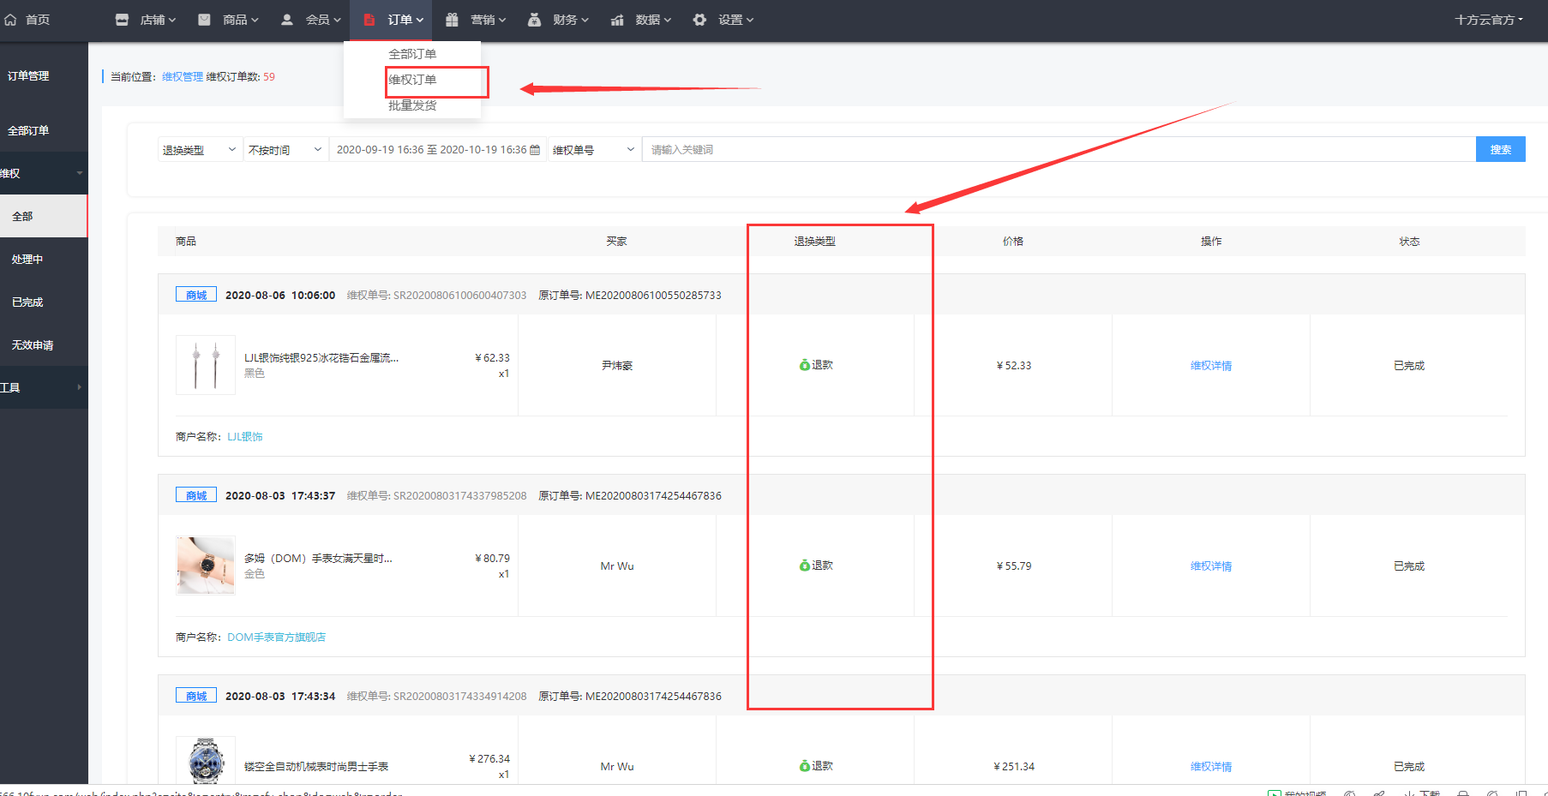Click the DOM手表官方旗舰店 merchant link
The image size is (1548, 796).
click(276, 637)
